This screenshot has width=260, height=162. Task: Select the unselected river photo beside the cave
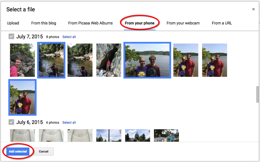(80, 60)
